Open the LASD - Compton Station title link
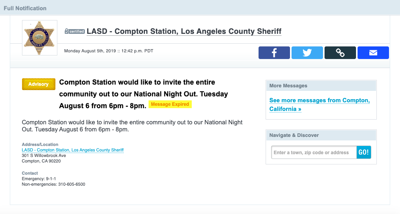 tap(184, 31)
